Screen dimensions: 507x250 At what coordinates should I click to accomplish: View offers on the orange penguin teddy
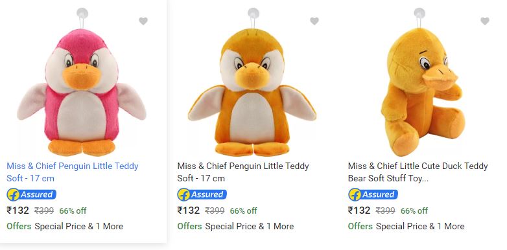(235, 226)
